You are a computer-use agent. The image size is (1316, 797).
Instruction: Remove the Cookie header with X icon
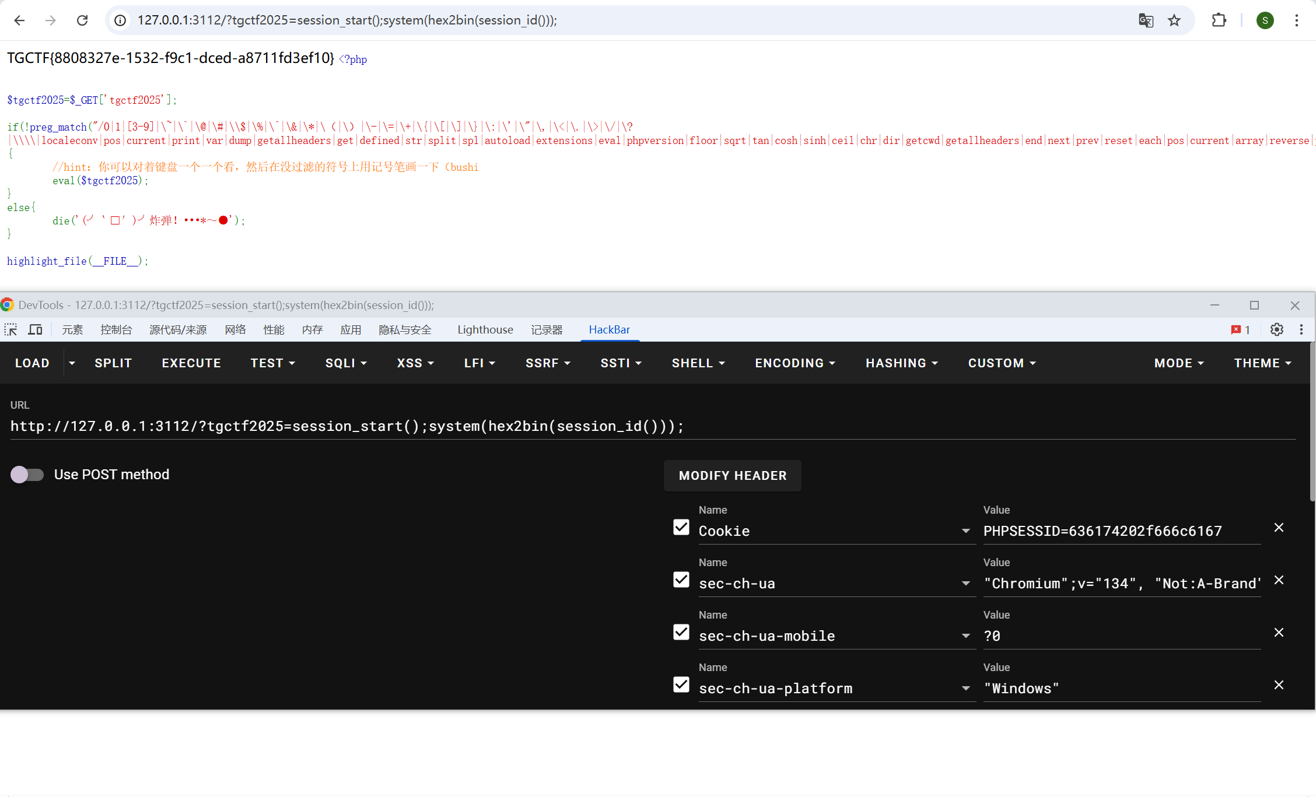pyautogui.click(x=1279, y=528)
